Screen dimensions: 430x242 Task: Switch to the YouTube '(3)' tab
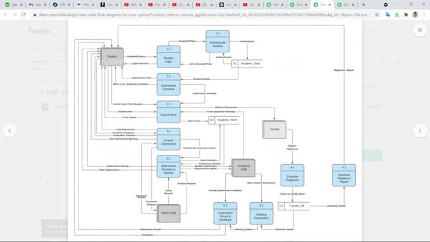point(180,4)
